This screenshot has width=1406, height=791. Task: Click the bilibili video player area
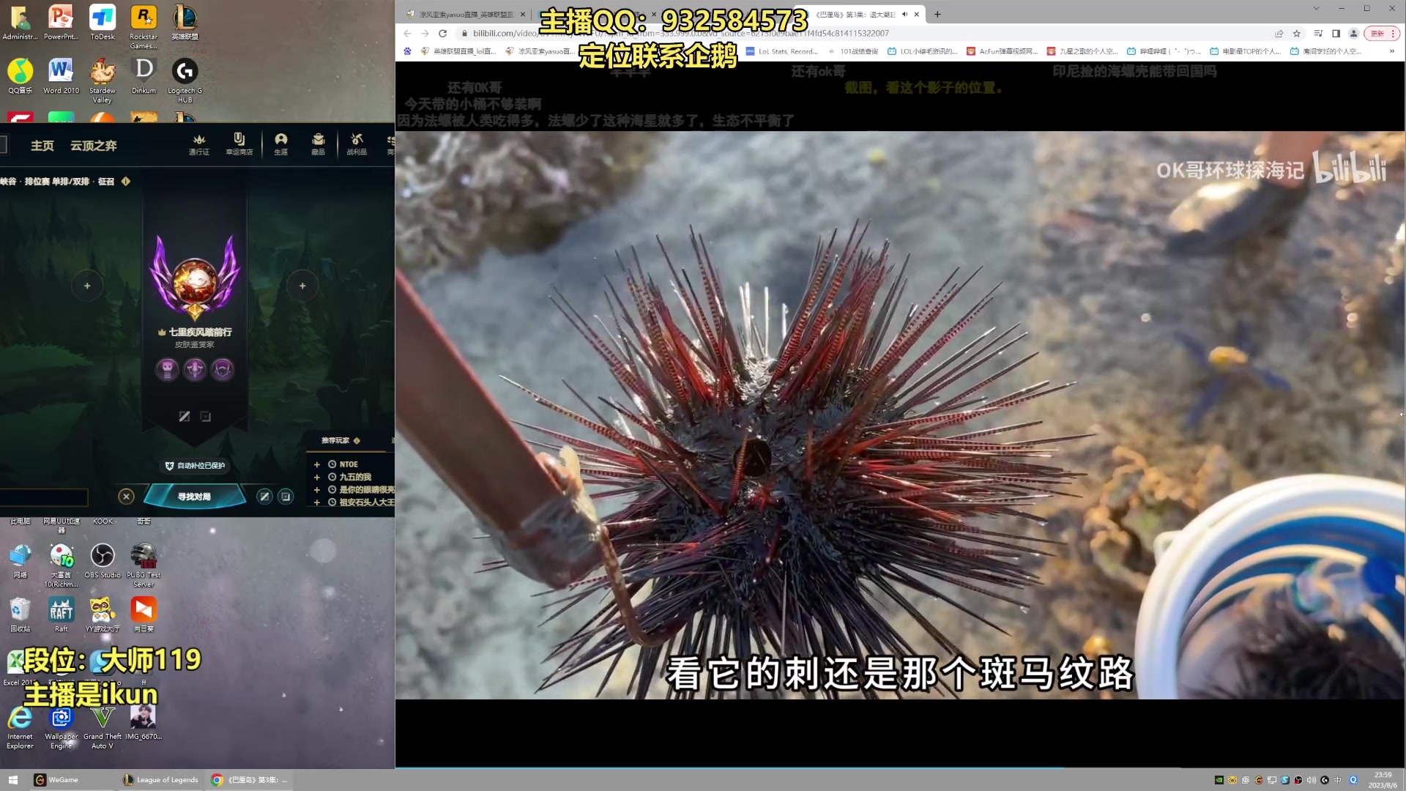[x=900, y=415]
